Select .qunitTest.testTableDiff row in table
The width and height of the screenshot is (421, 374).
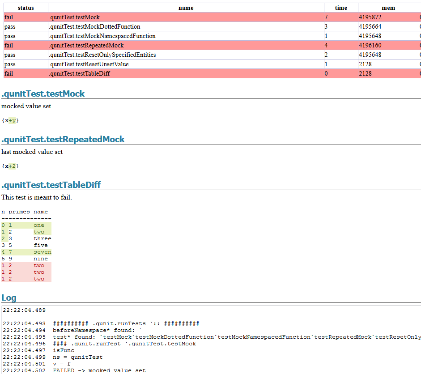[x=80, y=73]
